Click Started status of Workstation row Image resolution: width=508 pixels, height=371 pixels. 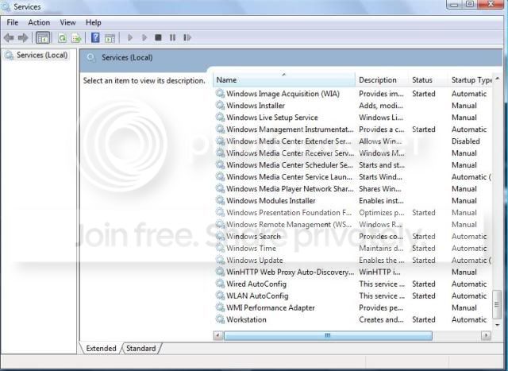pyautogui.click(x=423, y=319)
